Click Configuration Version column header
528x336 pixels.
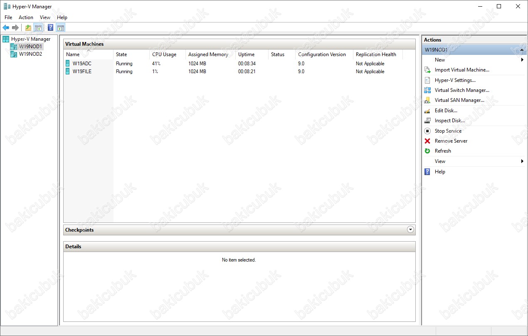[x=324, y=54]
